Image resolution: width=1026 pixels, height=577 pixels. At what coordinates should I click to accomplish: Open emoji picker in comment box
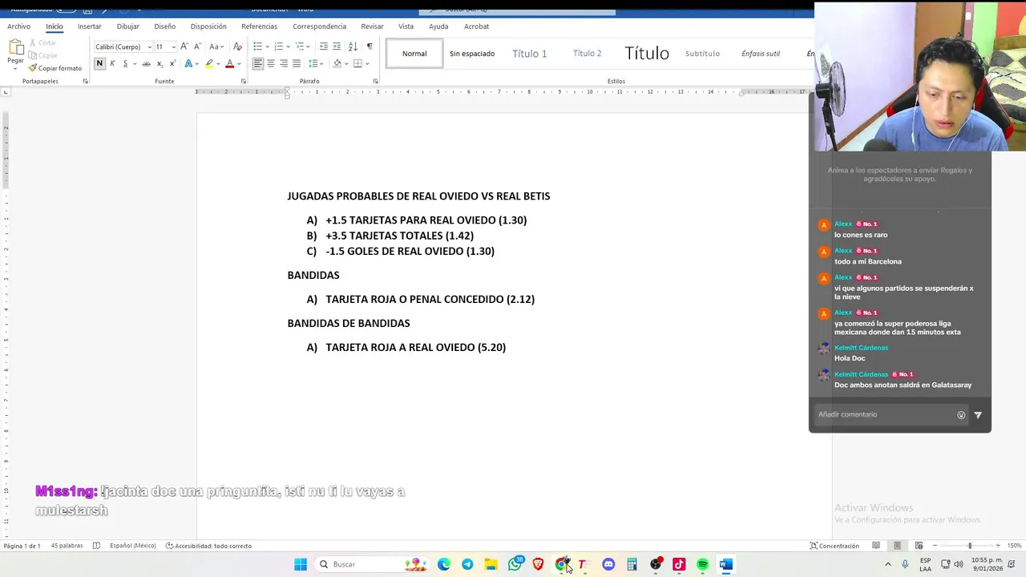[x=961, y=415]
